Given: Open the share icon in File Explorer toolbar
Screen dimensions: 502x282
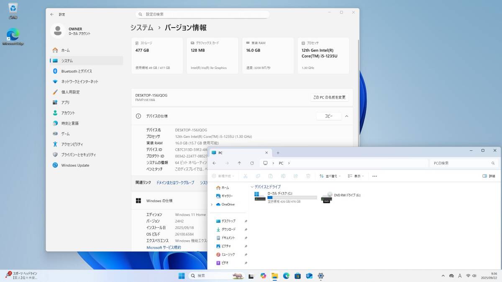Looking at the screenshot, I should [x=296, y=176].
